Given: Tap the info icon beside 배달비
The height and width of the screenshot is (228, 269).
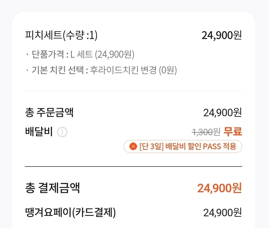Looking at the screenshot, I should [62, 132].
